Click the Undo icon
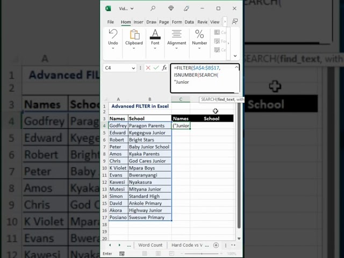Image resolution: width=344 pixels, height=258 pixels. pyautogui.click(x=113, y=34)
